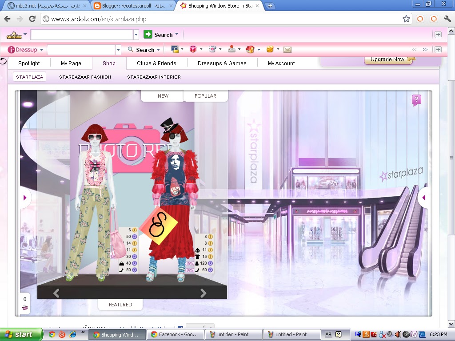Open Stardoll Search button dropdown arrow
Viewport: 455px width, 341px height.
177,34
